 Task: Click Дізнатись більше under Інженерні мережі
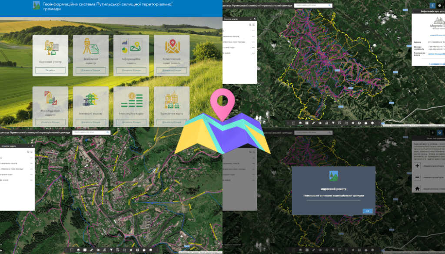click(91, 122)
